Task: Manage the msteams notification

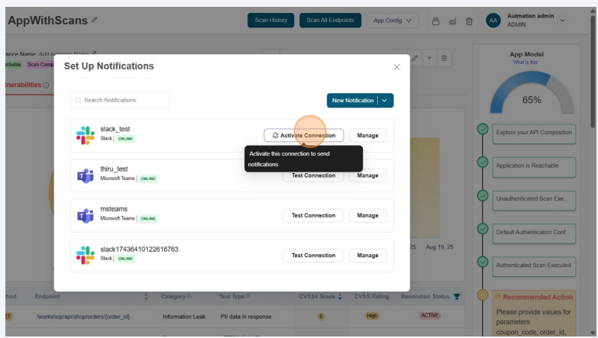Action: [367, 215]
